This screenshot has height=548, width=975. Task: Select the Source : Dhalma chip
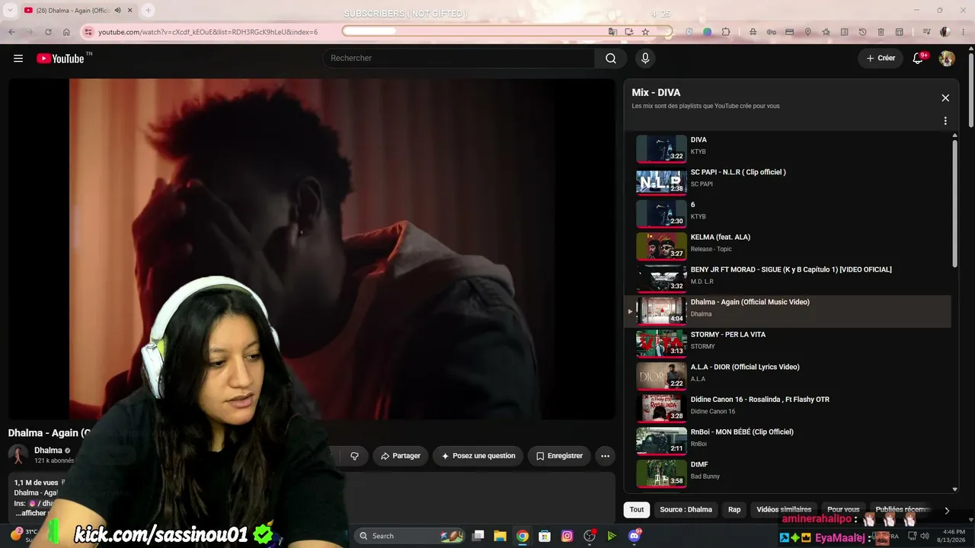coord(686,510)
